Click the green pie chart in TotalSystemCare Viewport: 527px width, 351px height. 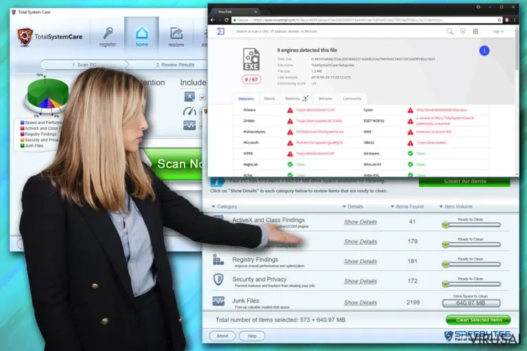47,95
